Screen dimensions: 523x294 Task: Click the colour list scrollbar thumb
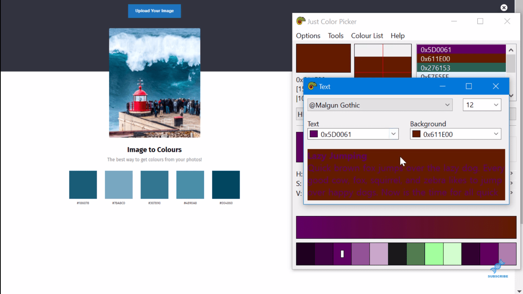511,63
